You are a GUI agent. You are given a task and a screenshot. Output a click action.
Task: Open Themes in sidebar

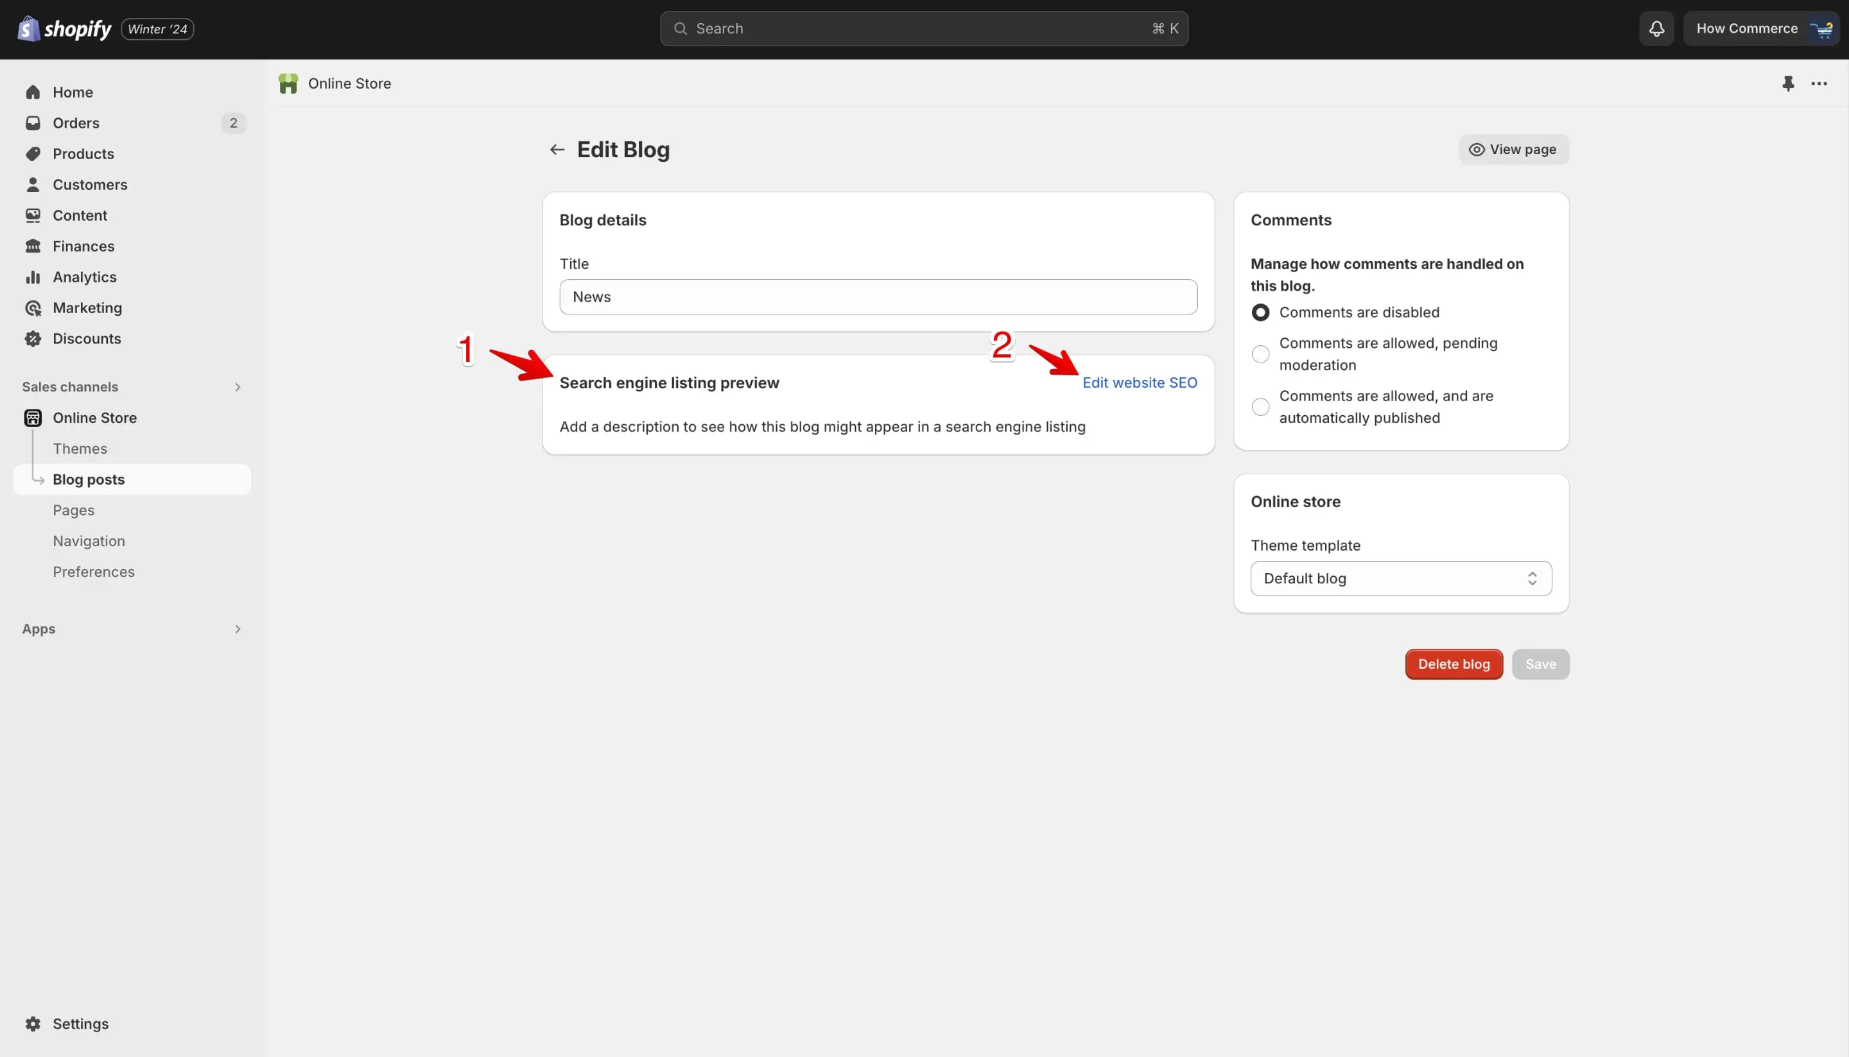coord(80,449)
